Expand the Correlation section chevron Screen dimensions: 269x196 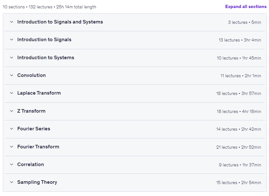click(x=12, y=164)
